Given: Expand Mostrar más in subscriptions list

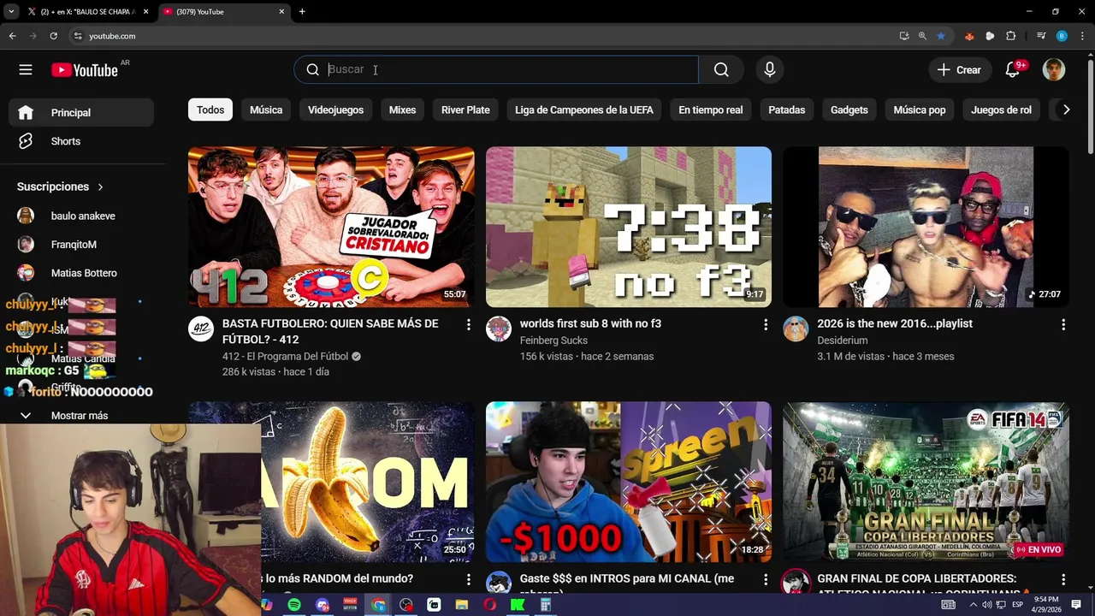Looking at the screenshot, I should point(80,416).
